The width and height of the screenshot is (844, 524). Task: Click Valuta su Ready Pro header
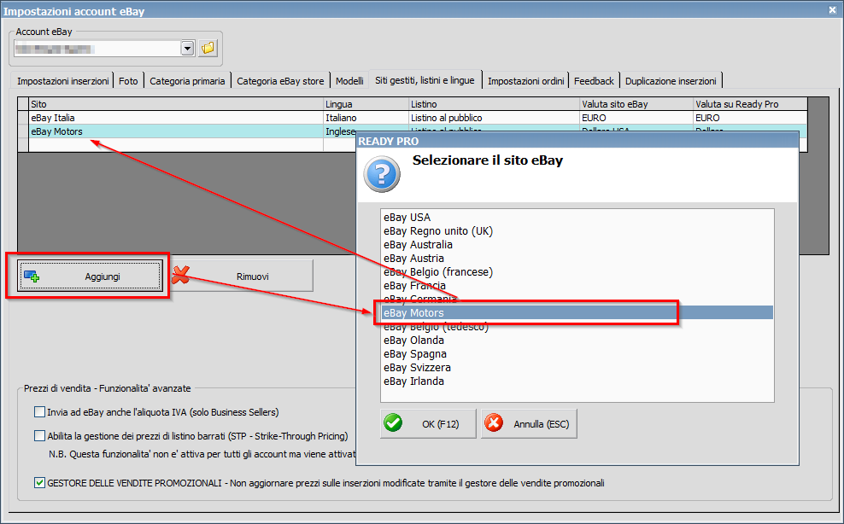pyautogui.click(x=750, y=104)
